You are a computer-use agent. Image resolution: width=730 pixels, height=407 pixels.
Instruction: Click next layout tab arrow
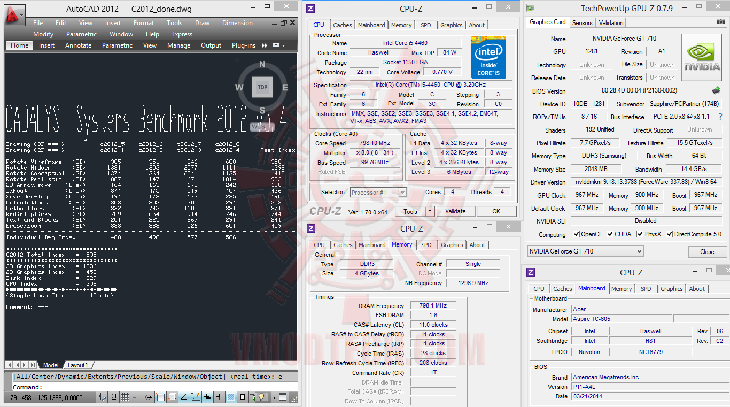(24, 365)
